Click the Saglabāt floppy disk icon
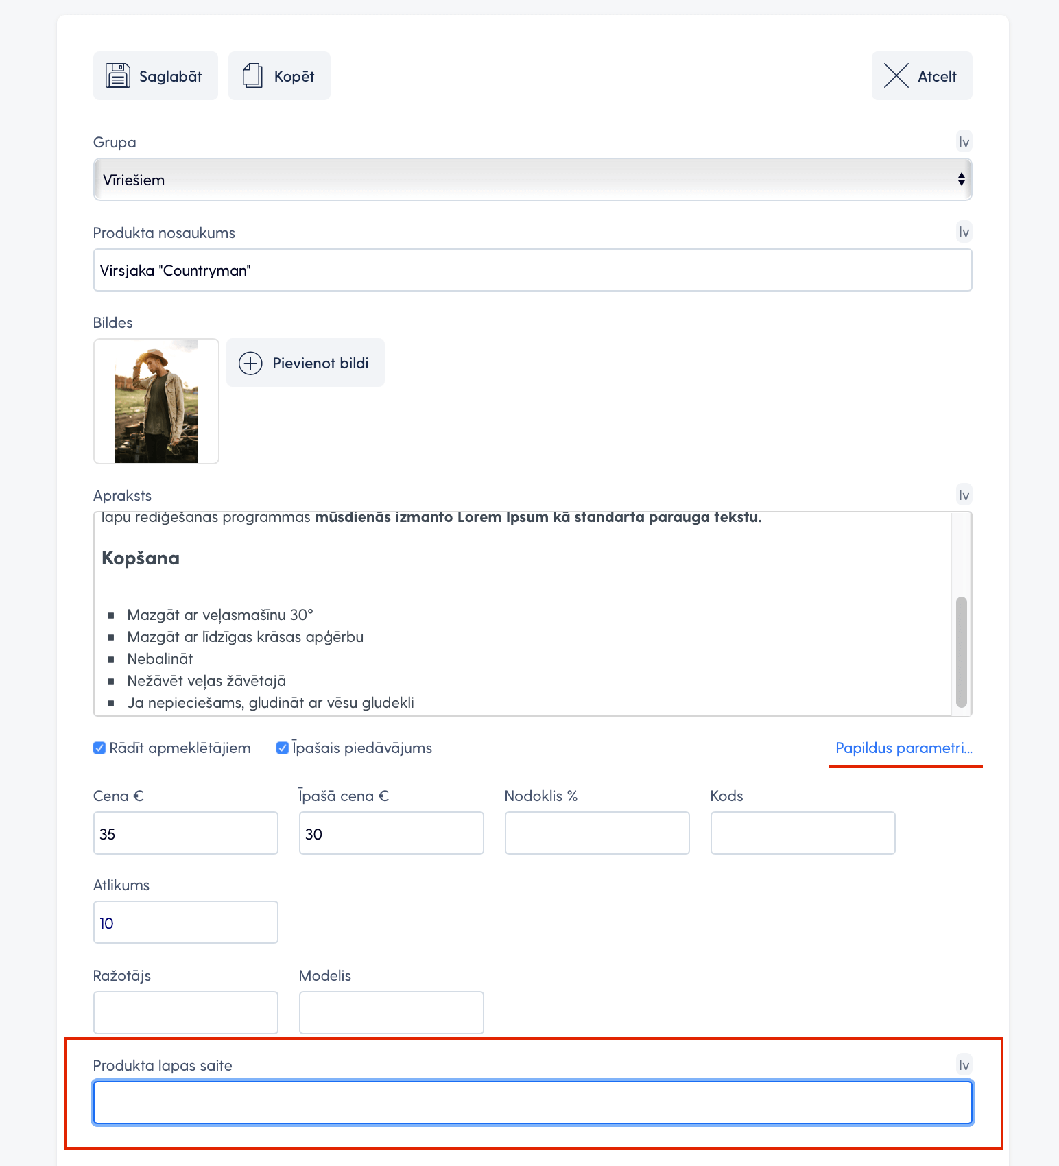This screenshot has height=1166, width=1059. (x=118, y=75)
